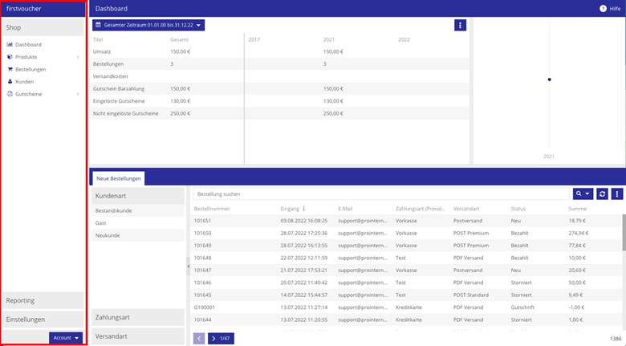
Task: Click the Hilfe question mark icon
Action: click(x=603, y=8)
